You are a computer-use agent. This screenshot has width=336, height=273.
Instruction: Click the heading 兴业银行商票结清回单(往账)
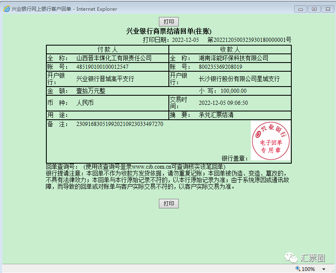click(169, 31)
